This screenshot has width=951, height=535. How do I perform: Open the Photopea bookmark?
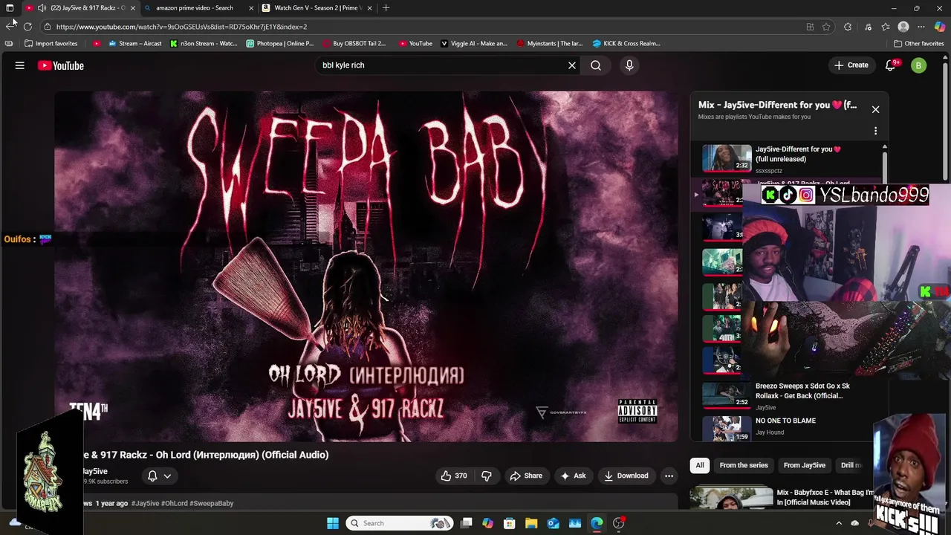click(279, 44)
